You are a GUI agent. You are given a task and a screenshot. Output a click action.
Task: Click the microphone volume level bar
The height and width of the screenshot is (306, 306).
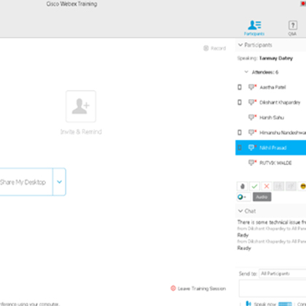(285, 304)
